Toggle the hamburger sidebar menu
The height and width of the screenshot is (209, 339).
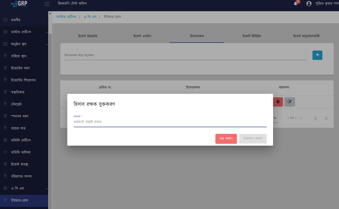pyautogui.click(x=47, y=4)
